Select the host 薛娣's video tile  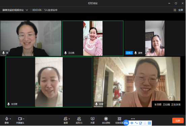coord(155,38)
